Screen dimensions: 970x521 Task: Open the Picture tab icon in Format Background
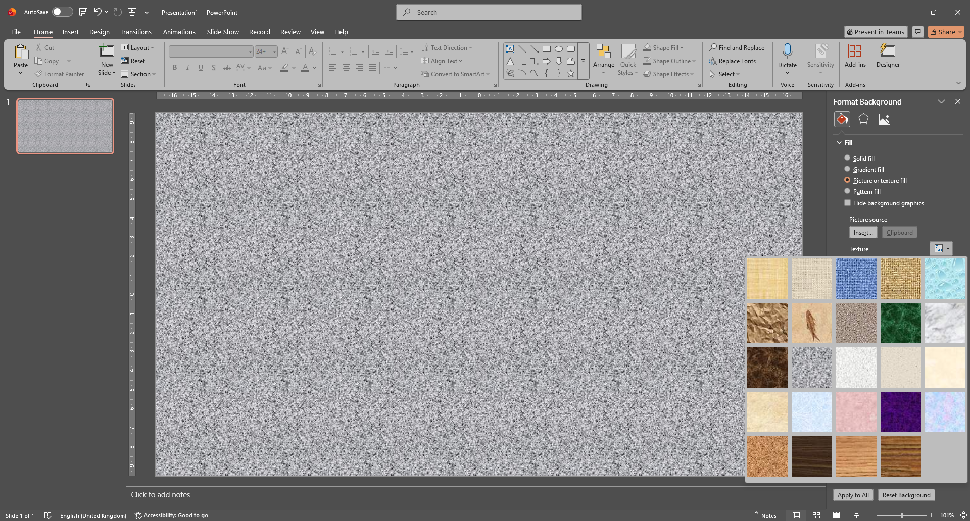click(885, 119)
